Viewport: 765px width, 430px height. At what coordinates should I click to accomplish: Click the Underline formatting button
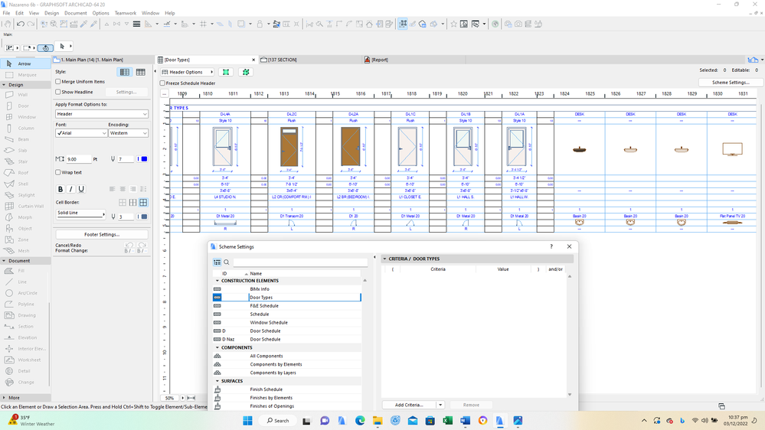pos(81,189)
